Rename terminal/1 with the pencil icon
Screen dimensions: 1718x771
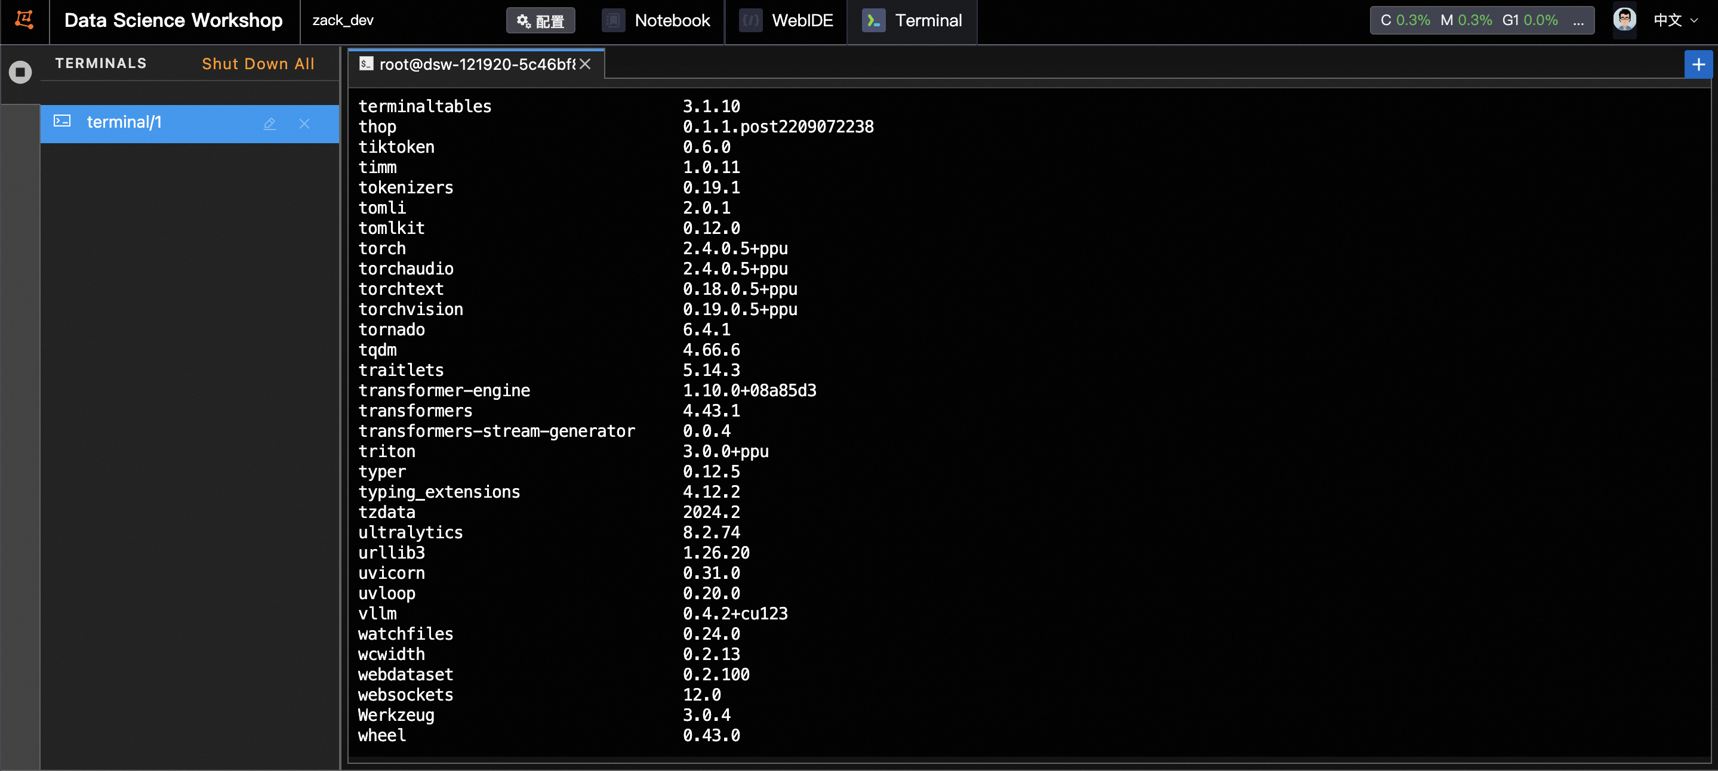point(269,124)
